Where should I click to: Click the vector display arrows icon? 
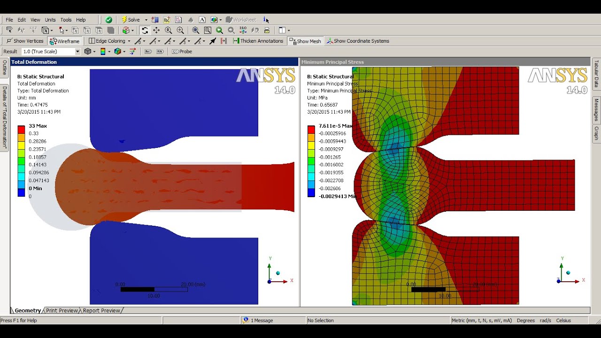(132, 51)
